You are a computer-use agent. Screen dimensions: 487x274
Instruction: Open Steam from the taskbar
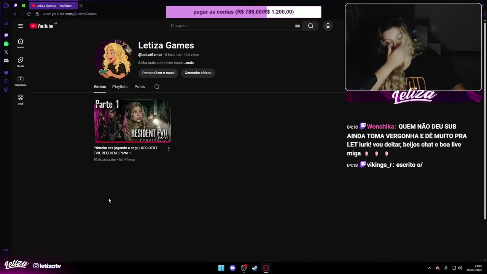point(255,268)
